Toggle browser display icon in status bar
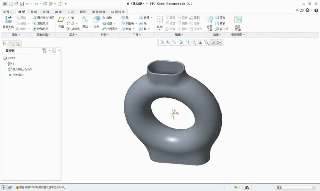The image size is (320, 191). (10, 187)
